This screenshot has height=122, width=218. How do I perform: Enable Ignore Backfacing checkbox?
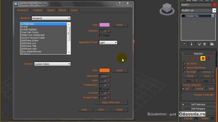[184, 67]
